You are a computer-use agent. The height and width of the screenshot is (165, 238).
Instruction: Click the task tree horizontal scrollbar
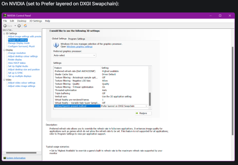click(x=21, y=153)
